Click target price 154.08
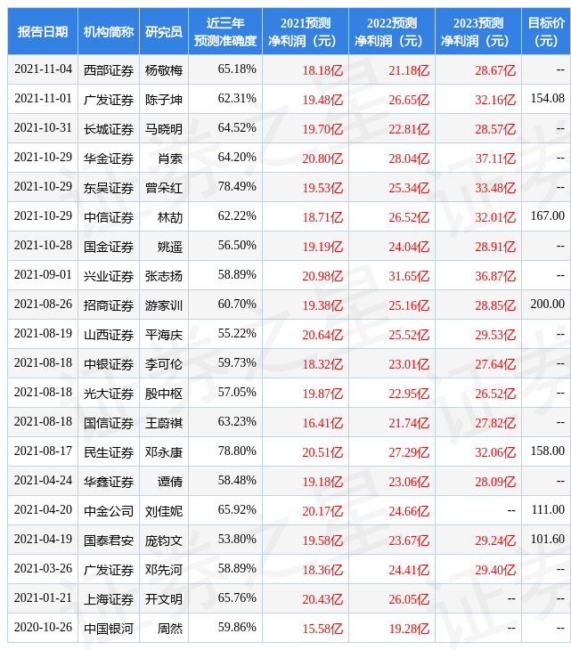The width and height of the screenshot is (571, 650). [x=547, y=98]
